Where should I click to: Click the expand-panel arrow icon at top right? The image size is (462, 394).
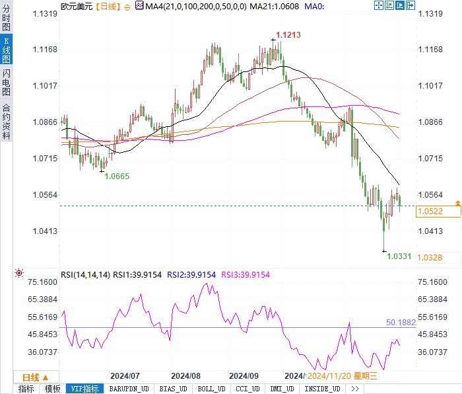[x=410, y=5]
